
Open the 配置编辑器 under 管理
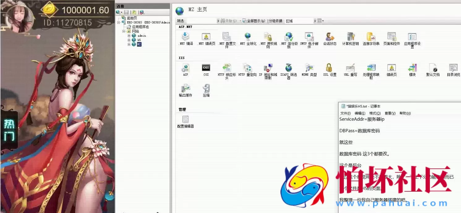(x=185, y=120)
